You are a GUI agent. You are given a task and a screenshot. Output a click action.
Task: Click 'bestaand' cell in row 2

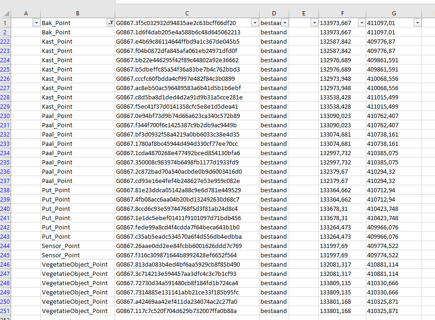click(274, 32)
